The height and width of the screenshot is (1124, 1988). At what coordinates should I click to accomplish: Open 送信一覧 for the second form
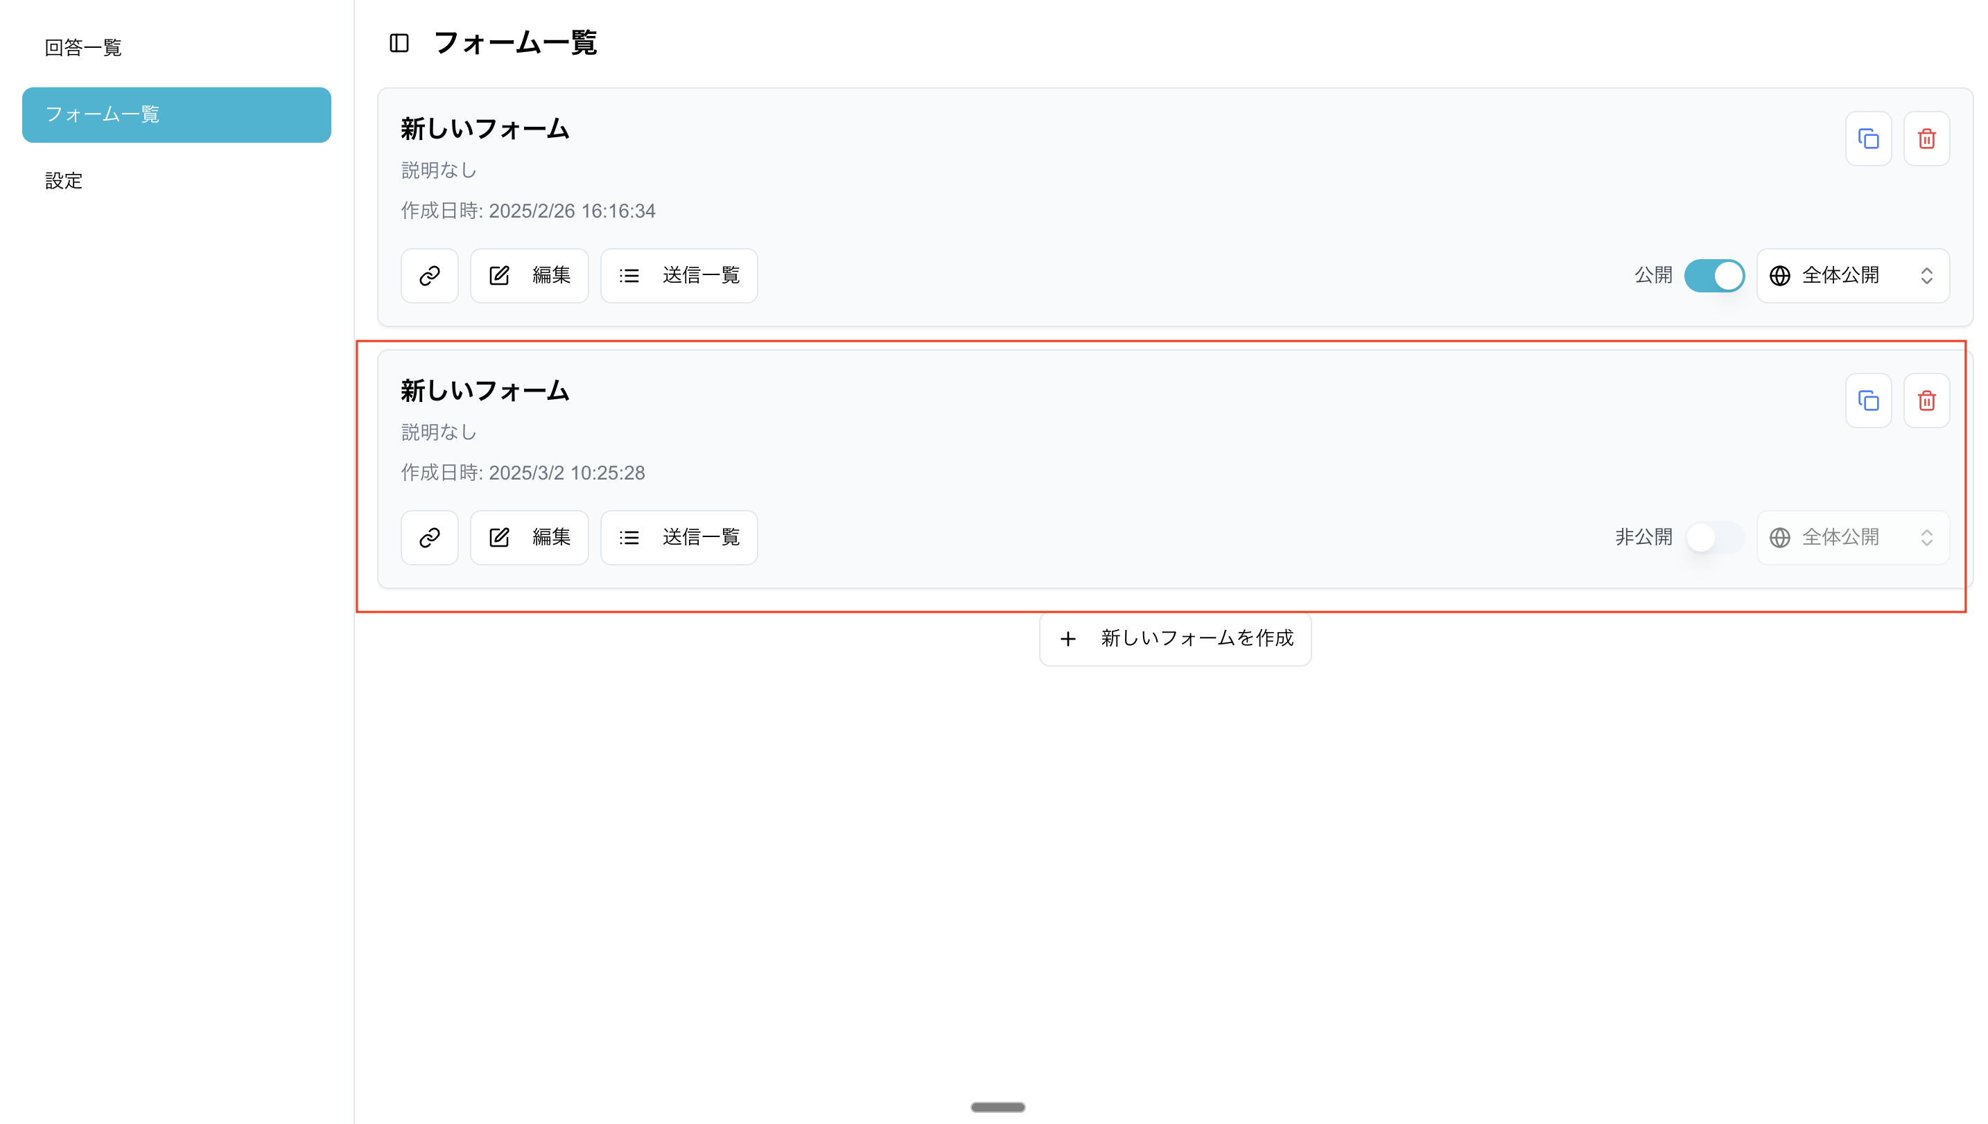[679, 537]
